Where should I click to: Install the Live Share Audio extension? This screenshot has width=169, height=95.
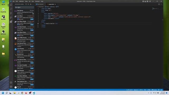pos(32,25)
